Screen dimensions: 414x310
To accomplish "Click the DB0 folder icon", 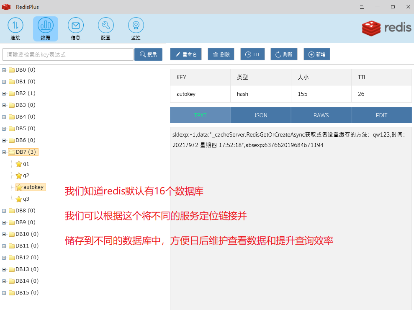I will (x=12, y=70).
